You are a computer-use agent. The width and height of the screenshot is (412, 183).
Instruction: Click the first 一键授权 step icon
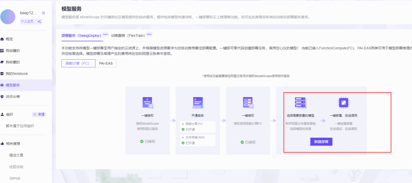pos(148,102)
